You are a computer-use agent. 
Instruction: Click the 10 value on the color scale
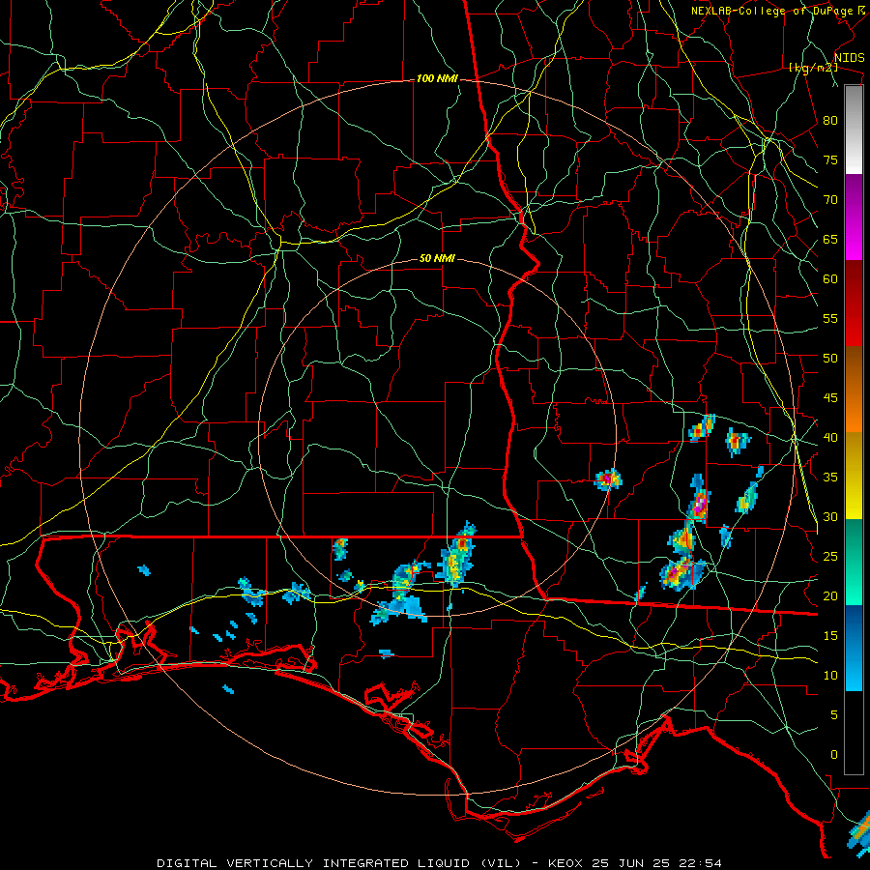[830, 676]
